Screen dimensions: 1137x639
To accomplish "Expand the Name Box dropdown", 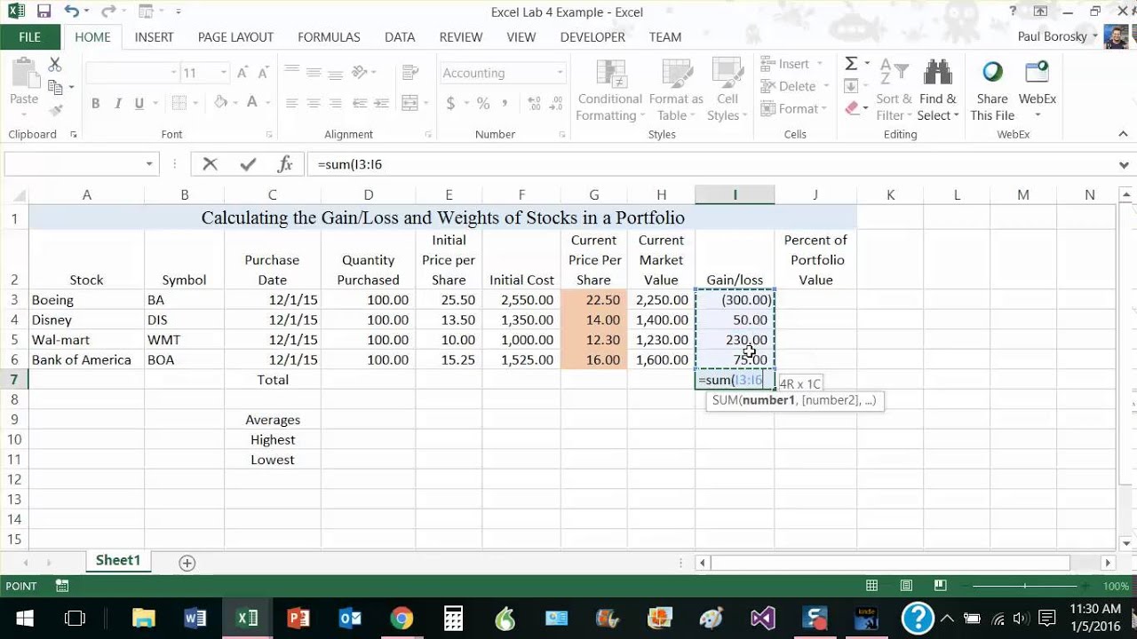I will point(149,164).
